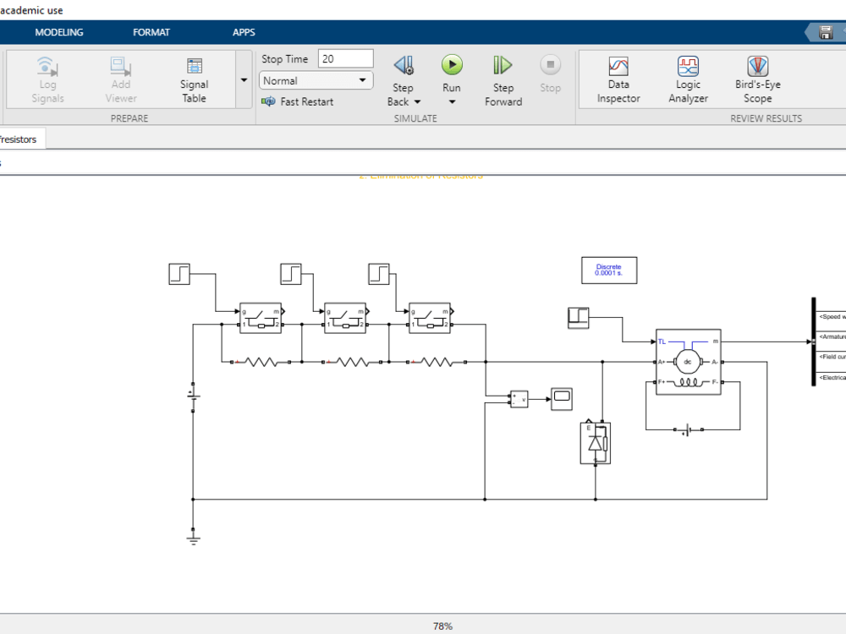Viewport: 846px width, 634px height.
Task: Select the third Step source block
Action: 379,274
